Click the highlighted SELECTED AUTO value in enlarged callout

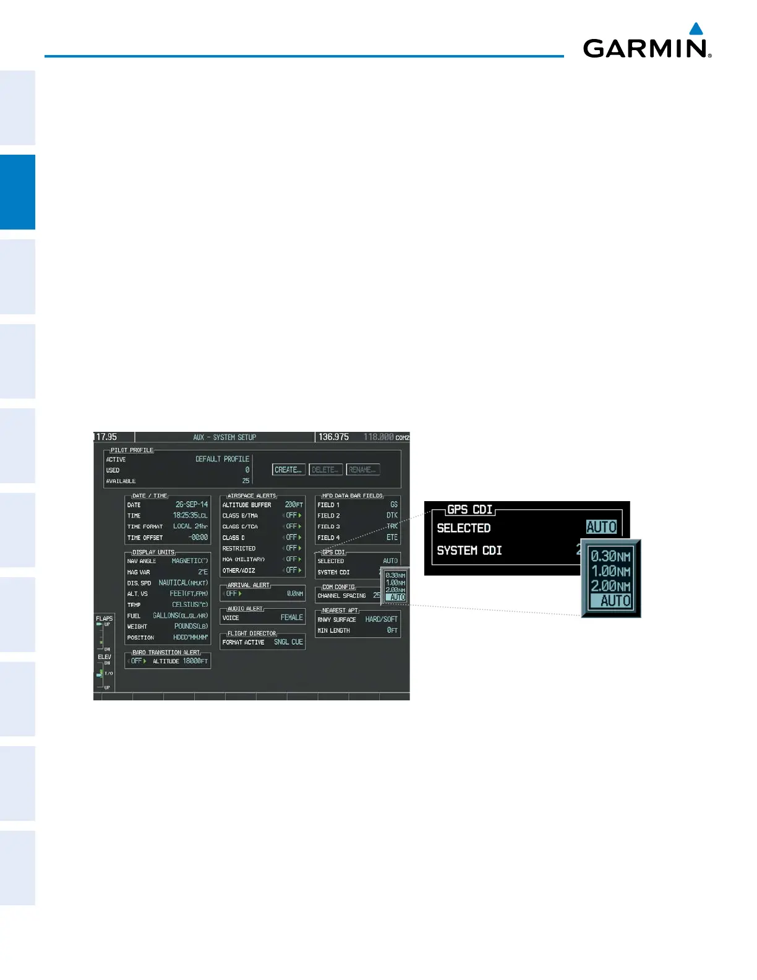(x=601, y=527)
